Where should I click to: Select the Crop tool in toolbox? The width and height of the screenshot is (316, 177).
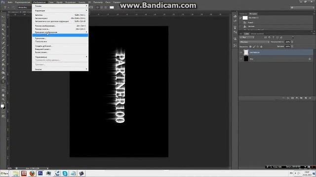(x=3, y=34)
